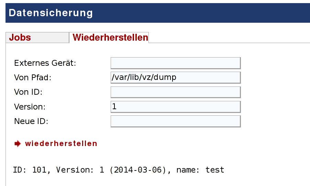Click the Datensicherung page heading

(x=51, y=13)
